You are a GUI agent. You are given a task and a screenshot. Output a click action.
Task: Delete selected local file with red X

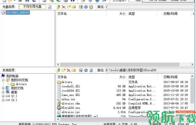[69, 70]
